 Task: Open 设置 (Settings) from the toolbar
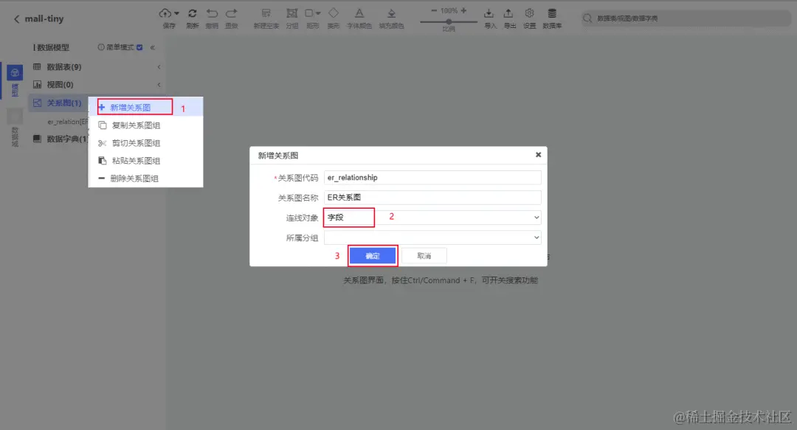[x=530, y=15]
